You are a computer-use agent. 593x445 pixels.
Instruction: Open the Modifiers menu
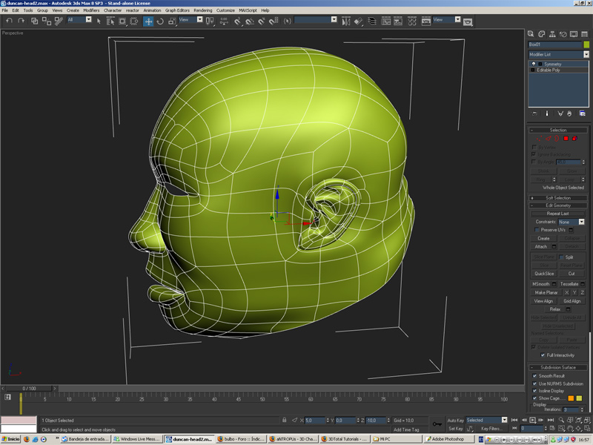coord(91,10)
